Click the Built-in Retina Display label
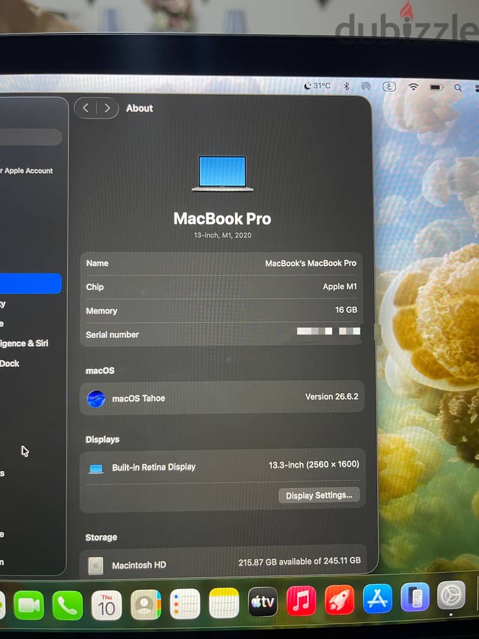 (153, 467)
